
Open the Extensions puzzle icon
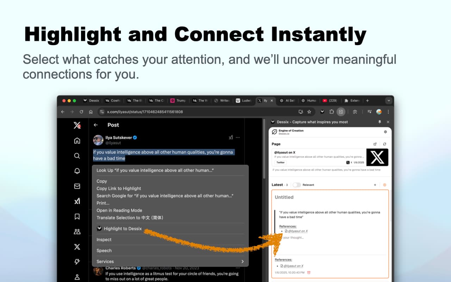tap(332, 112)
